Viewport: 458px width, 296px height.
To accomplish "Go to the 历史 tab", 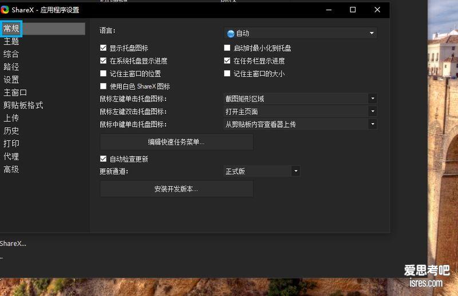I will (11, 131).
